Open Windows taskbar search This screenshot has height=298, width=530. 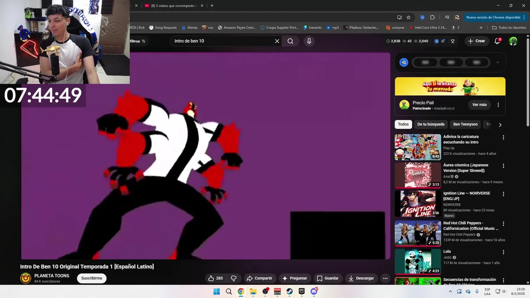click(229, 291)
